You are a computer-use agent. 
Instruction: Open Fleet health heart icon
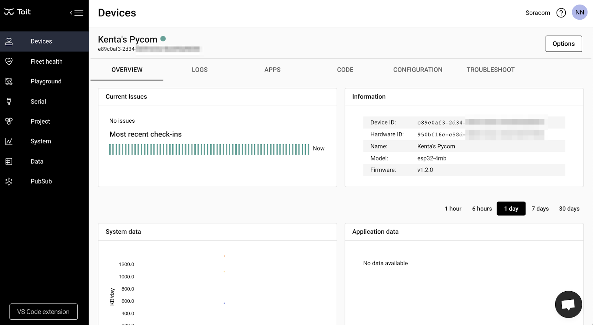coord(9,62)
